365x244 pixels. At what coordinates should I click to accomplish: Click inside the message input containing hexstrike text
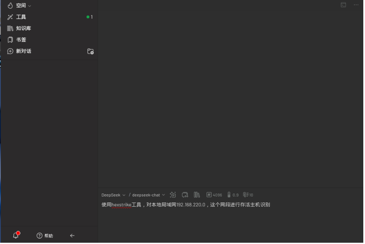pos(186,204)
